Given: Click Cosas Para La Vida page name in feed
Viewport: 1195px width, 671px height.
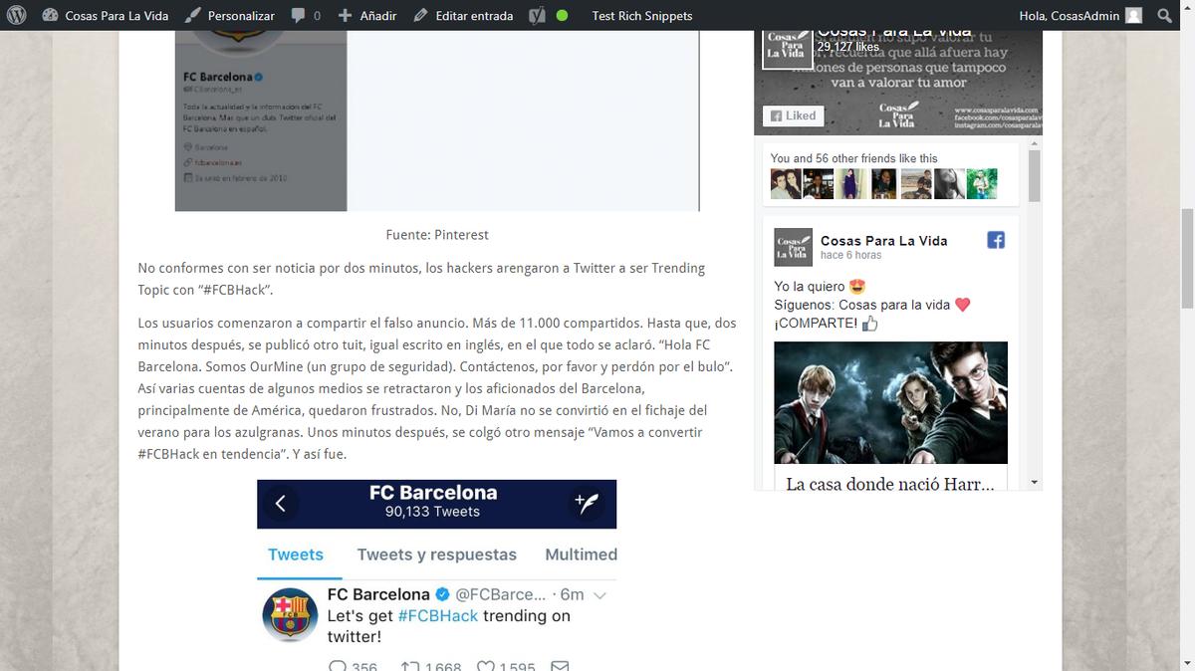Looking at the screenshot, I should click(883, 240).
